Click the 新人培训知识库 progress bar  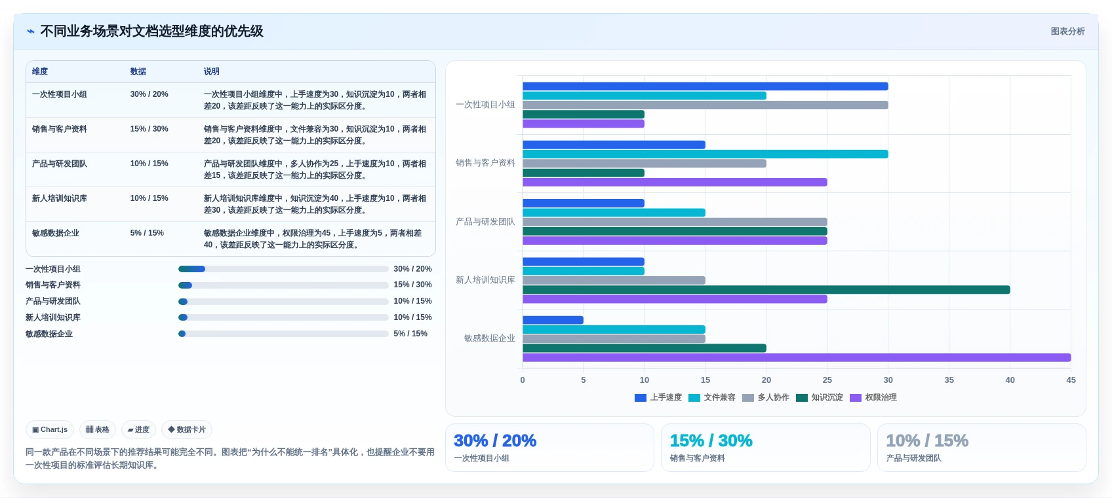[x=283, y=317]
